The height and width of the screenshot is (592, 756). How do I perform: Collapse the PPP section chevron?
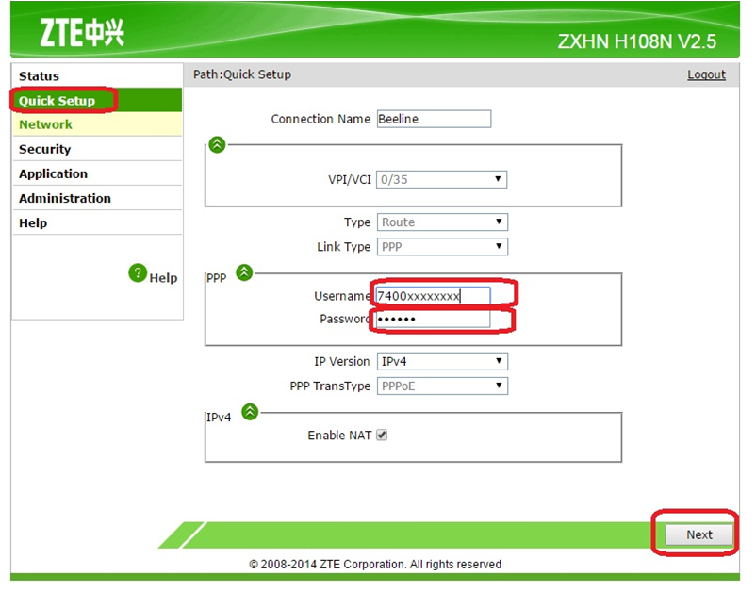click(244, 272)
